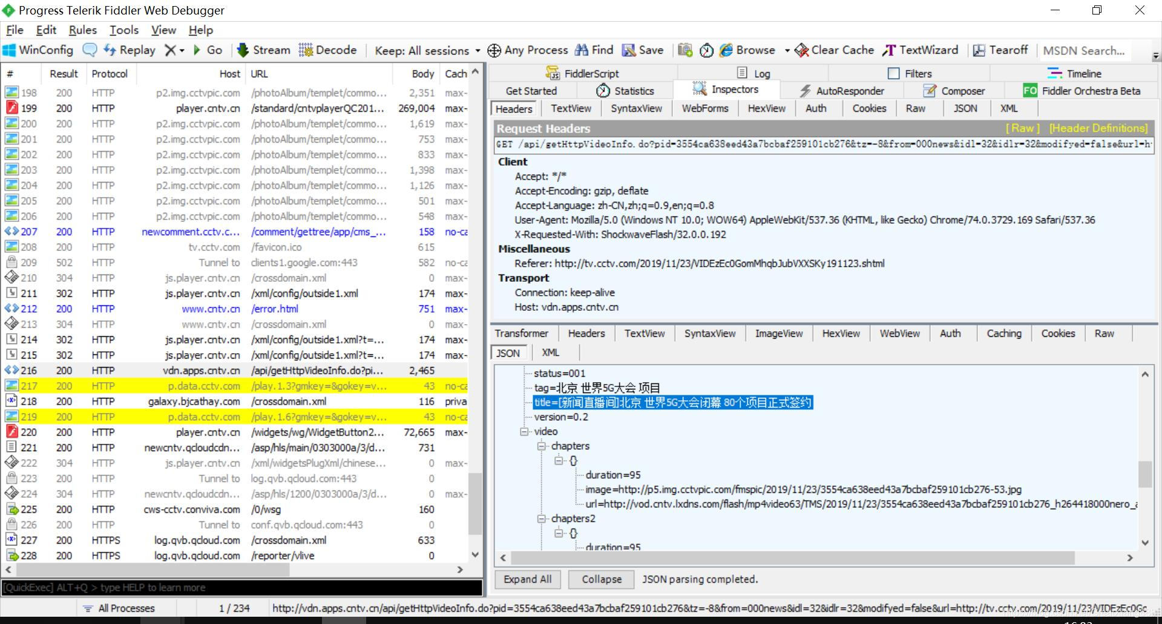
Task: Click Clear Cache in toolbar
Action: coord(835,50)
